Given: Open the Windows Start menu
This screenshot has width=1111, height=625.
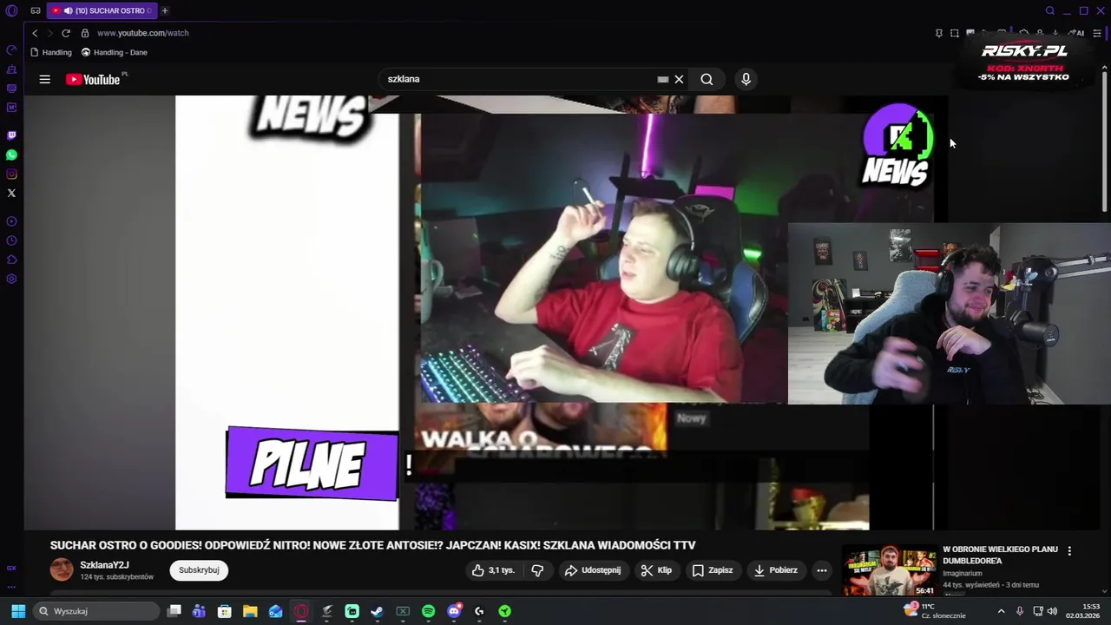Looking at the screenshot, I should pyautogui.click(x=17, y=611).
